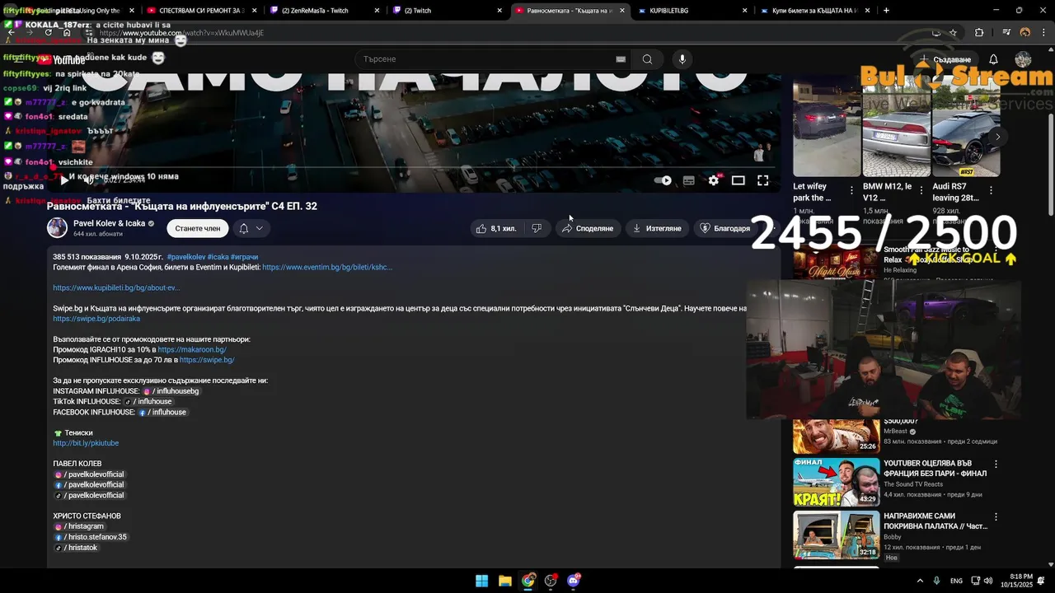Click the Благодаря thanks button

coord(724,228)
